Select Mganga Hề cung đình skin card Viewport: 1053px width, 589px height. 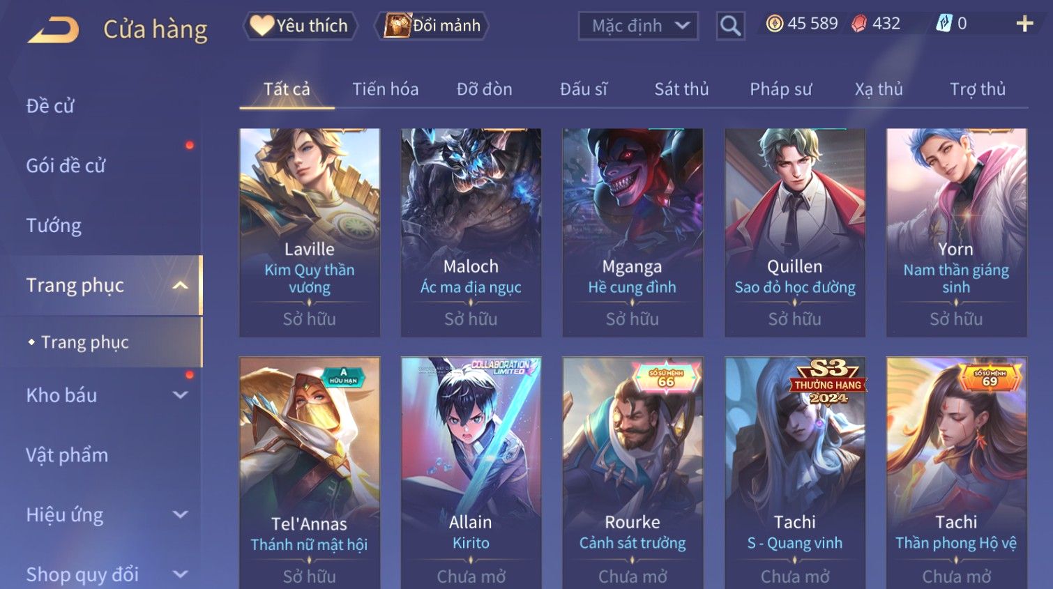pos(632,232)
